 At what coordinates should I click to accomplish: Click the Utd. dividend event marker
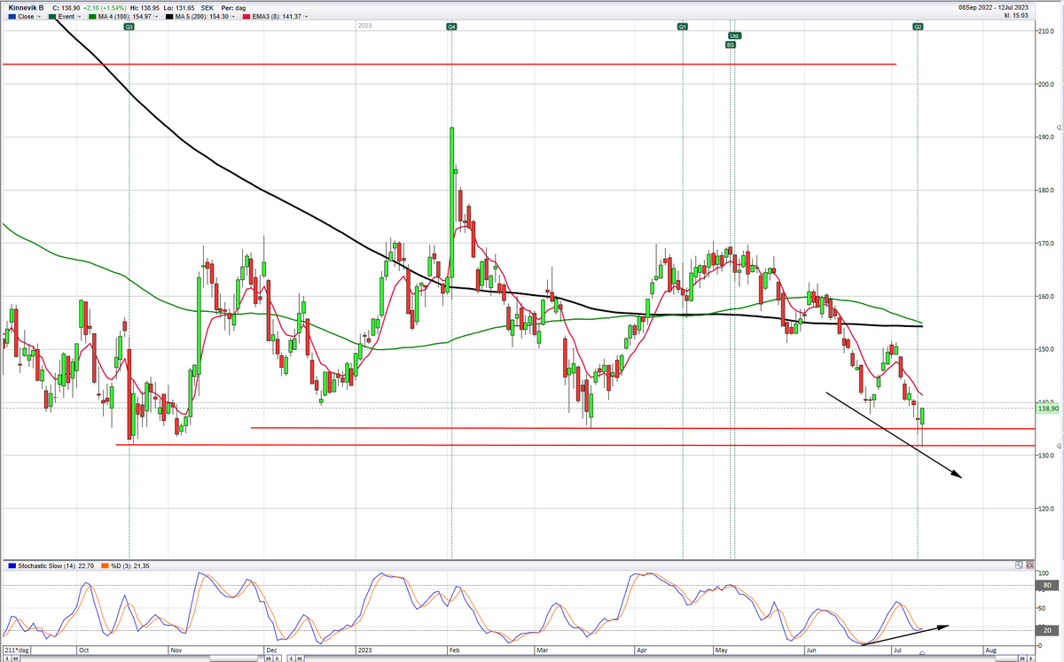734,35
